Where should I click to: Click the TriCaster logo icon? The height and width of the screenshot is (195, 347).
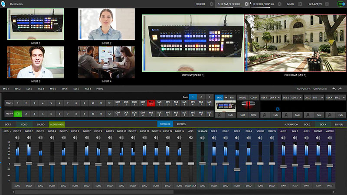click(3, 4)
